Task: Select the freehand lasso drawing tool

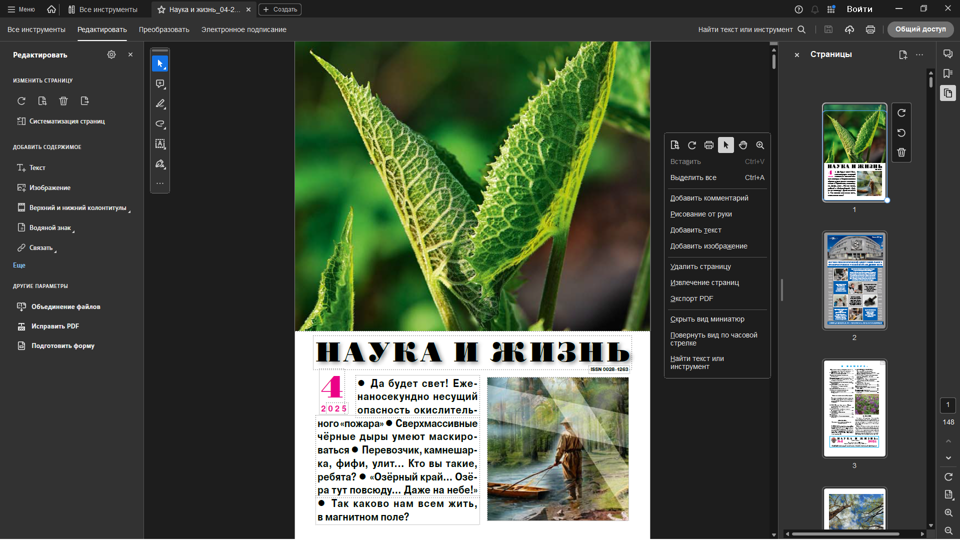Action: (x=160, y=124)
